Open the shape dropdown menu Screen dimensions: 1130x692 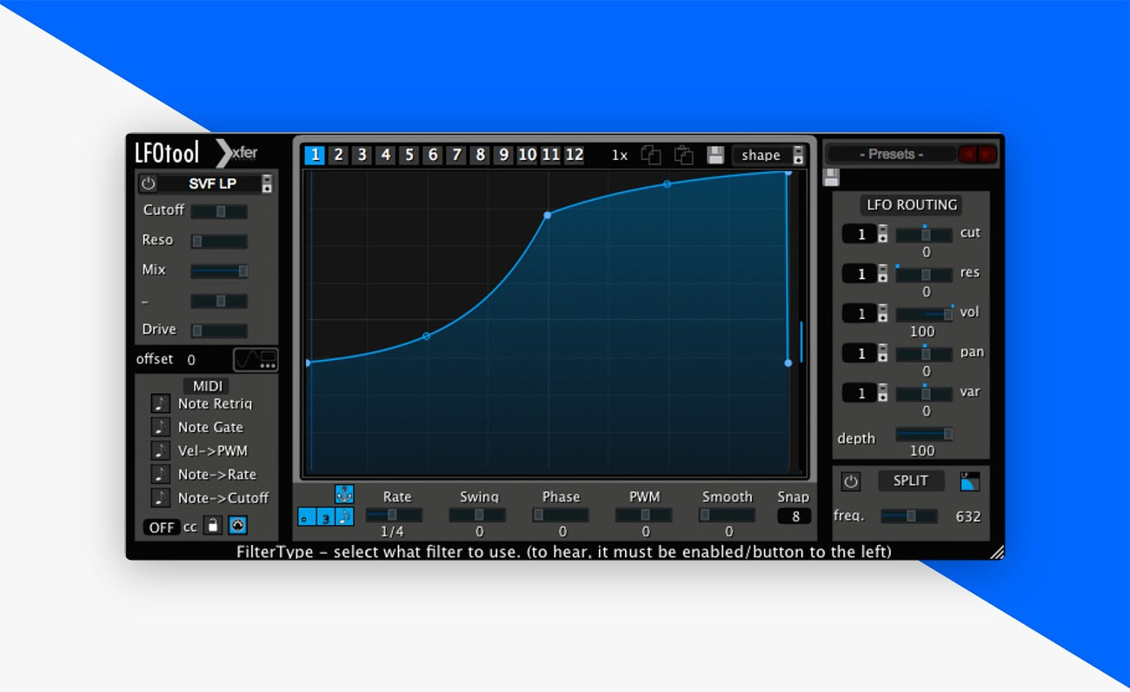[x=768, y=155]
